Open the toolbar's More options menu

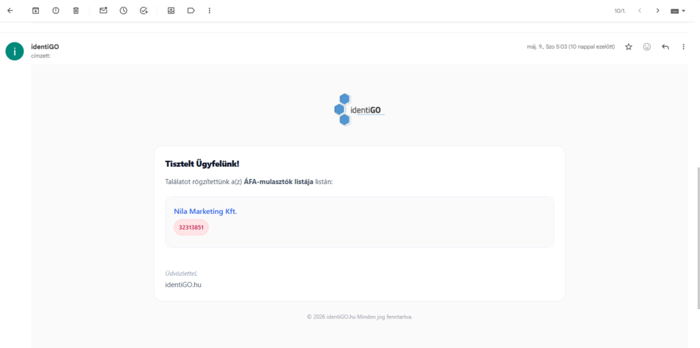coord(210,11)
